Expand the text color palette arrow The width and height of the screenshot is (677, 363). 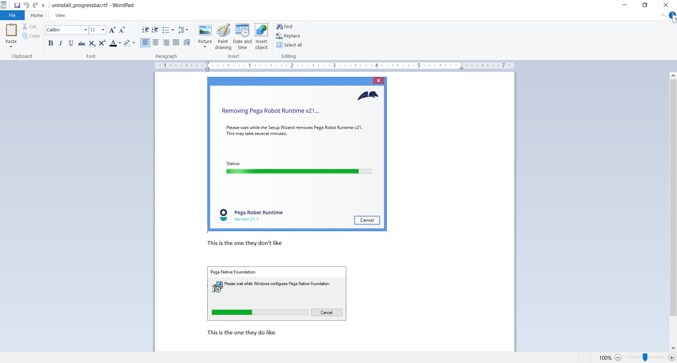click(x=120, y=43)
